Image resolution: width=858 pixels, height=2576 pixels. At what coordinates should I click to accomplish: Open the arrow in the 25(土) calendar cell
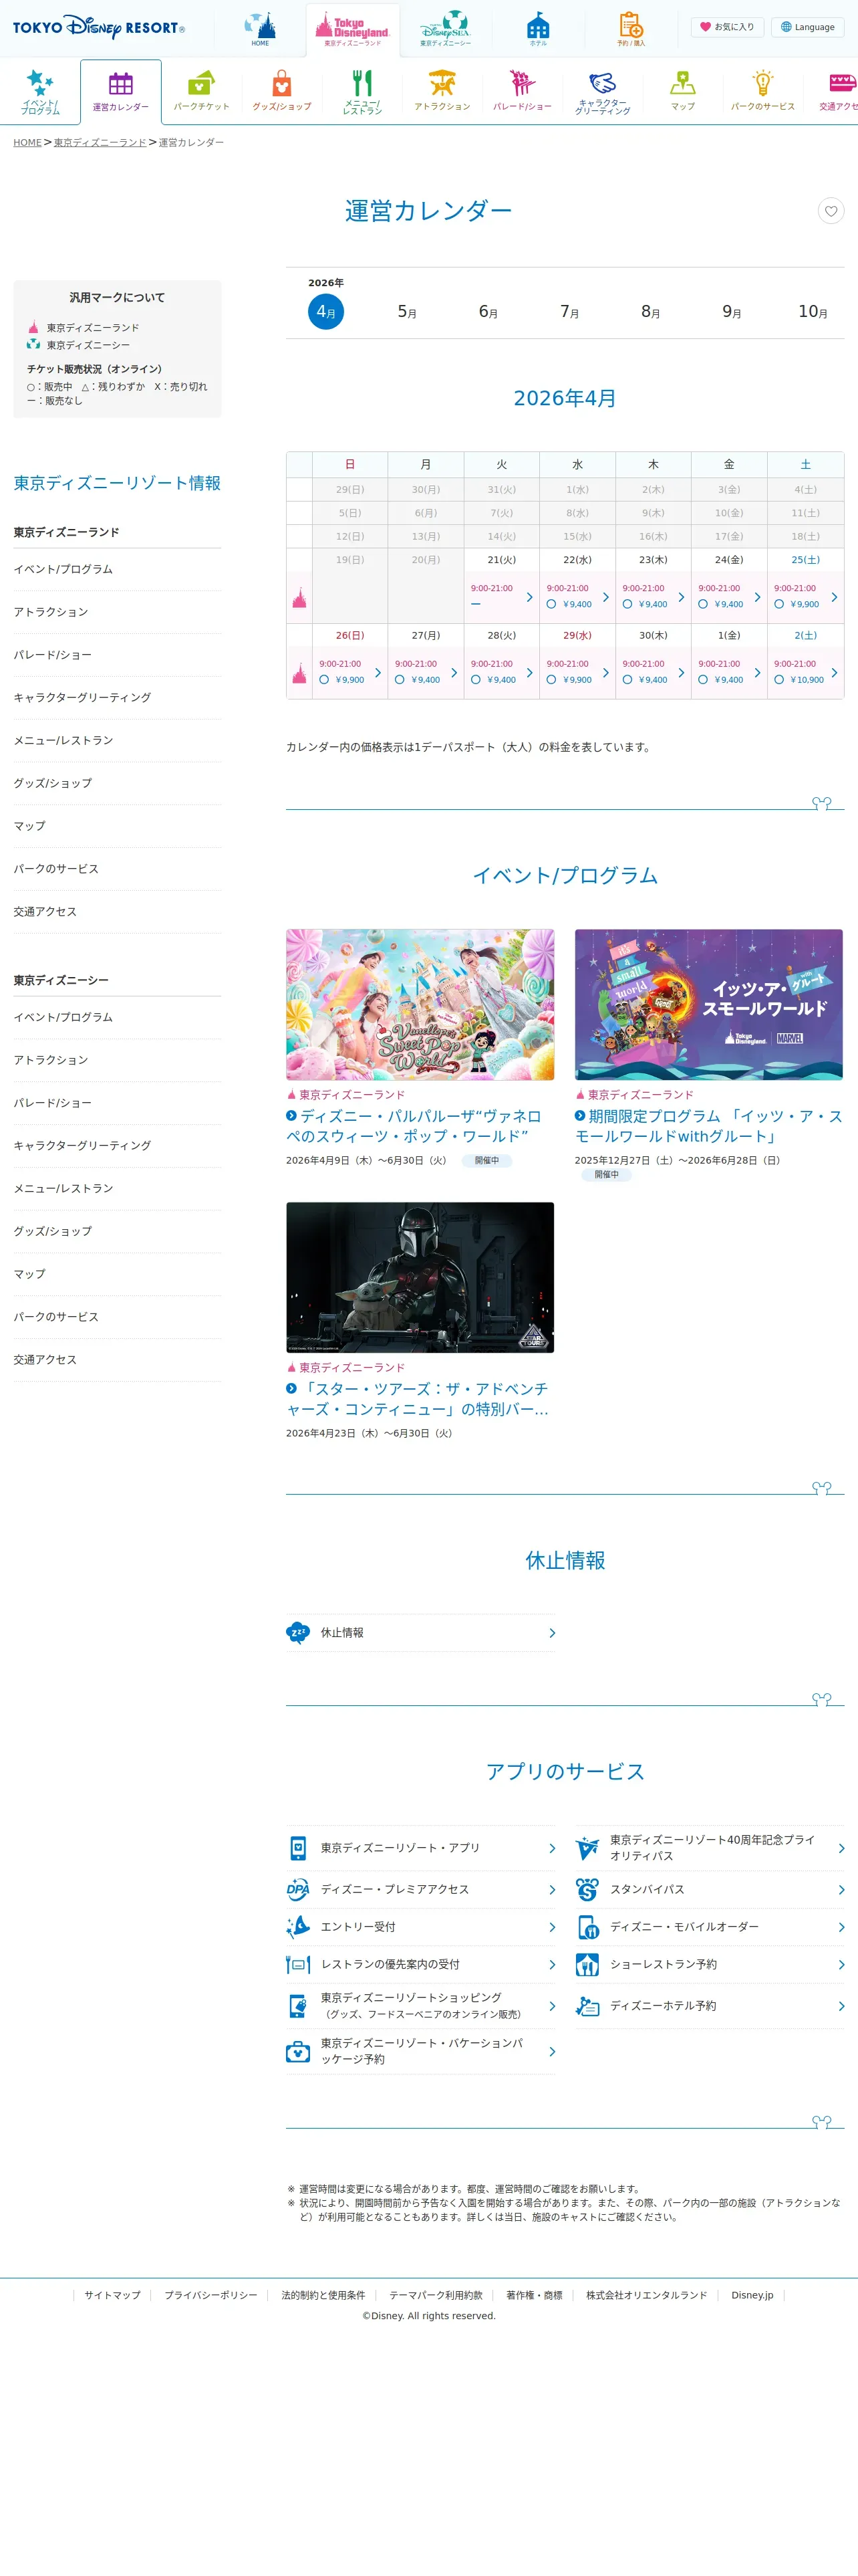[834, 597]
